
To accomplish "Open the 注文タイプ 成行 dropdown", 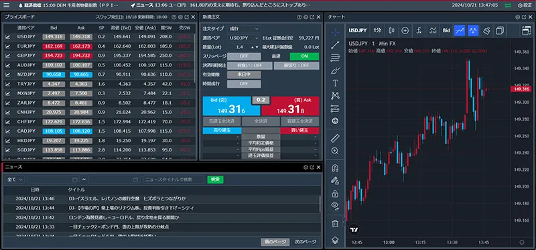I will (244, 29).
